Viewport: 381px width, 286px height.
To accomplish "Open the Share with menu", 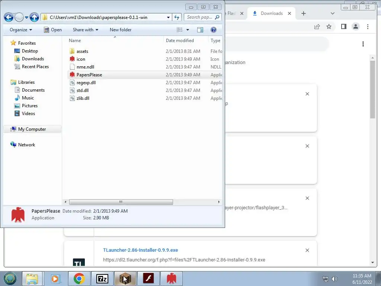I will [x=86, y=30].
